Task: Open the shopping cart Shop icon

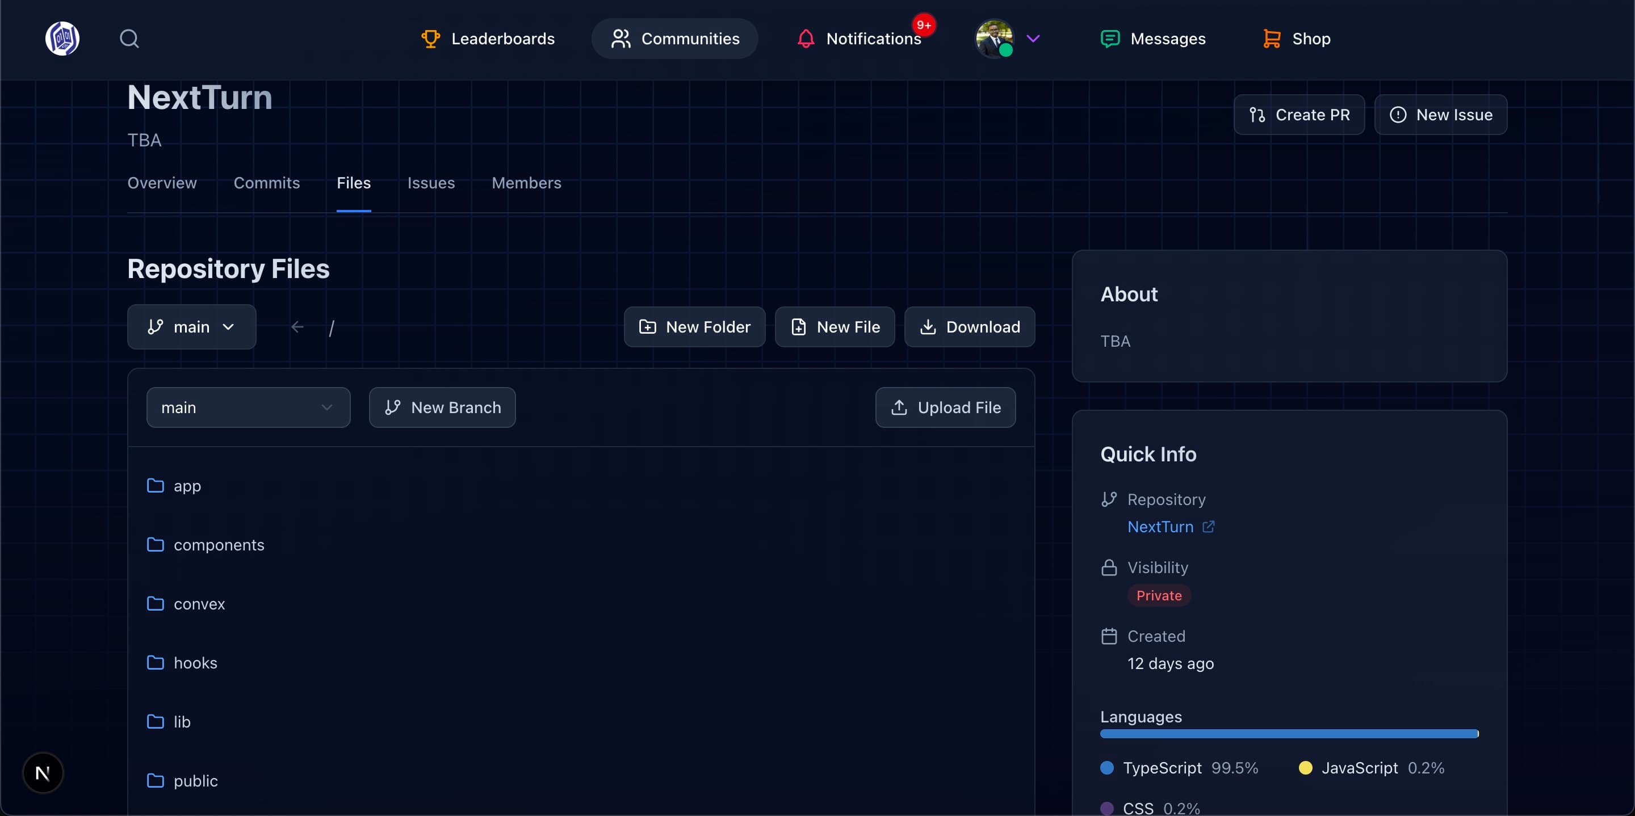Action: click(x=1271, y=38)
